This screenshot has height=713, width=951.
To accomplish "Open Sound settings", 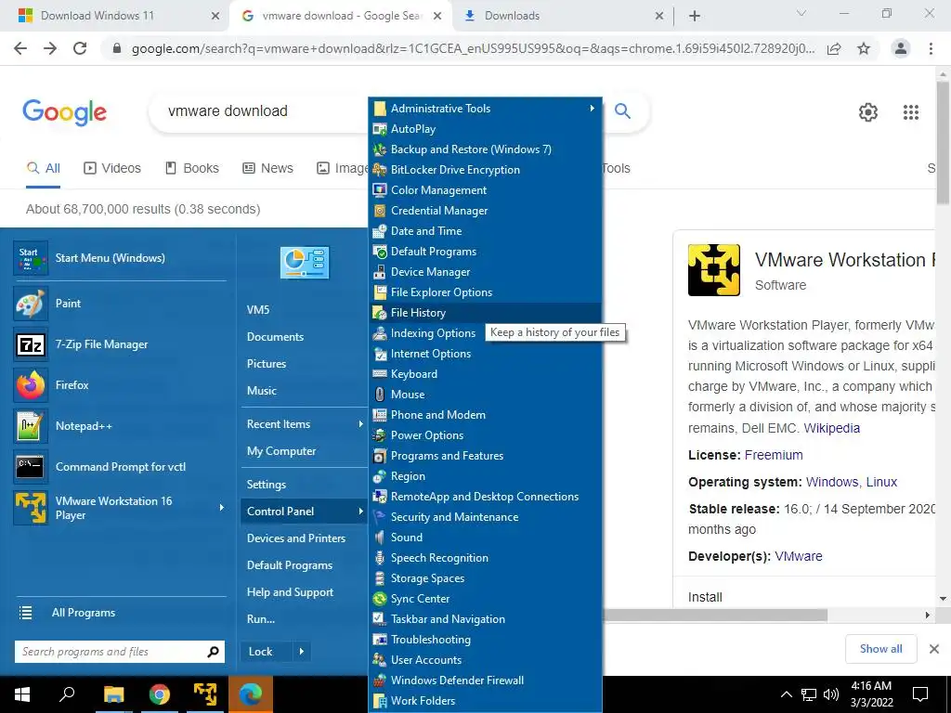I will point(485,538).
